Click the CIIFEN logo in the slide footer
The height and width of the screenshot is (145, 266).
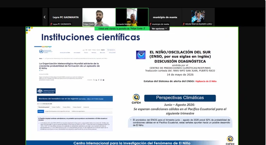[x=230, y=140]
